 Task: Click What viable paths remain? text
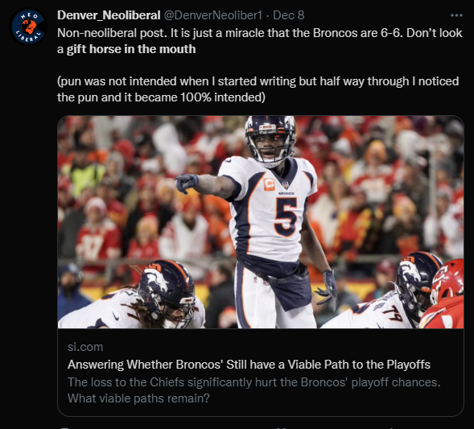click(138, 398)
